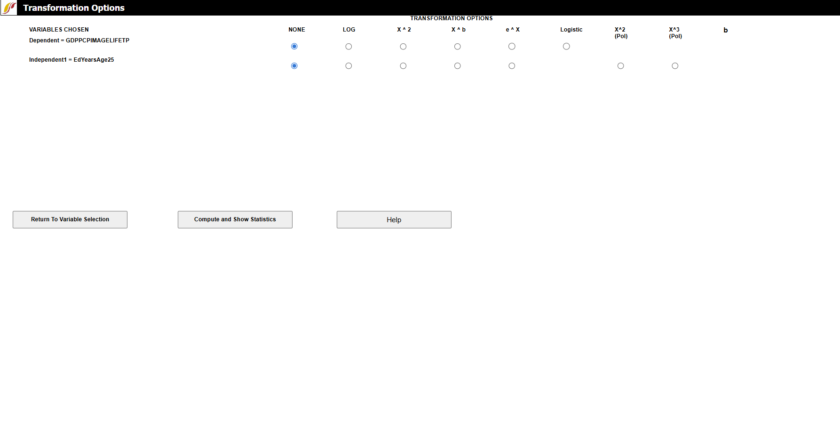Viewport: 840px width, 428px height.
Task: Choose X ^ 2 for Independent1 EdYearsAge25
Action: coord(403,66)
